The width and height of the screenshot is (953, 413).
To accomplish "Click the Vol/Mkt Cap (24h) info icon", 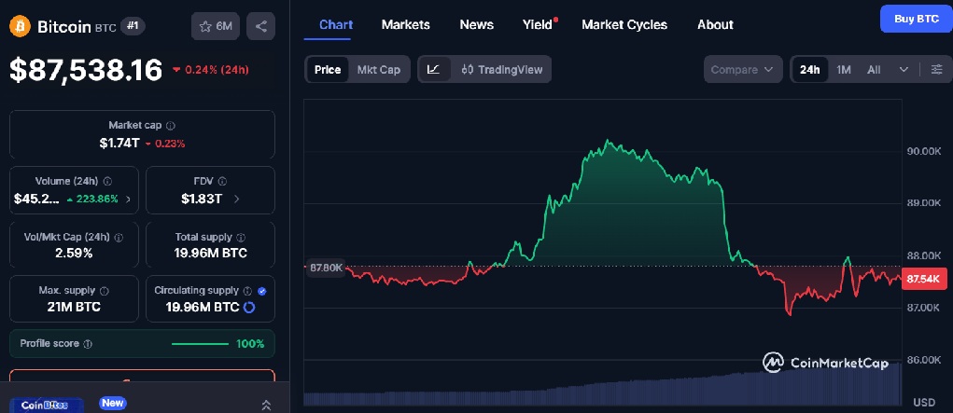I will (119, 237).
